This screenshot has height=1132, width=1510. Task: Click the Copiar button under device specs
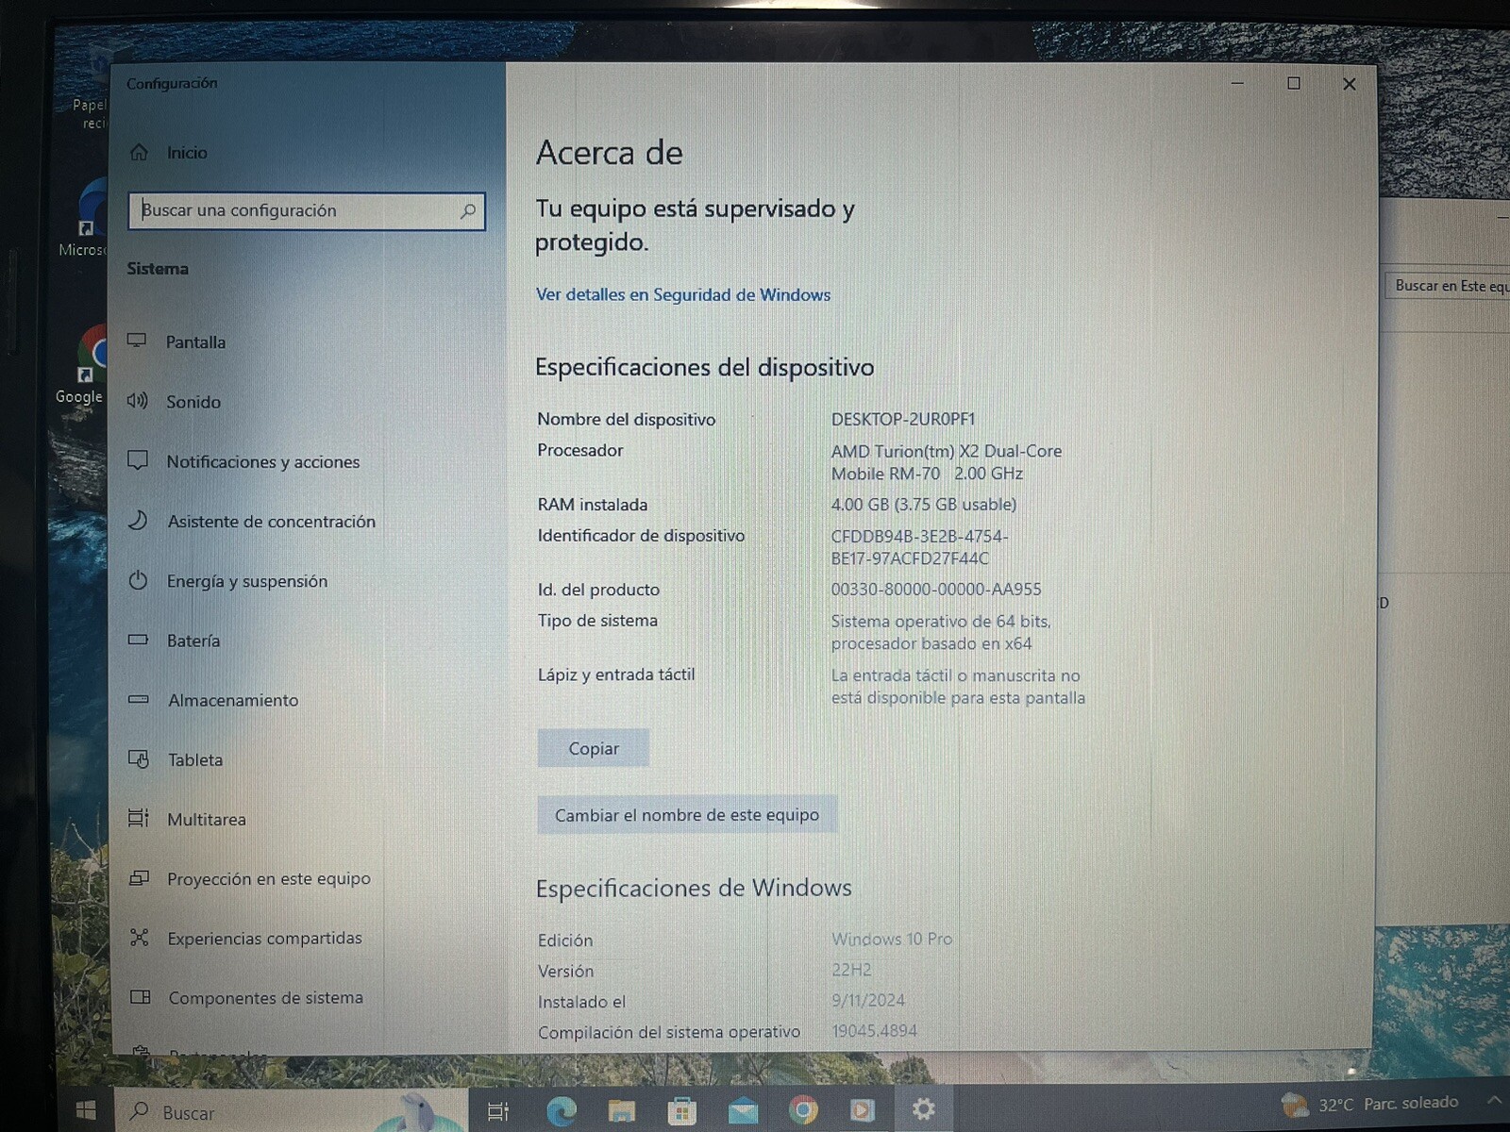[594, 748]
